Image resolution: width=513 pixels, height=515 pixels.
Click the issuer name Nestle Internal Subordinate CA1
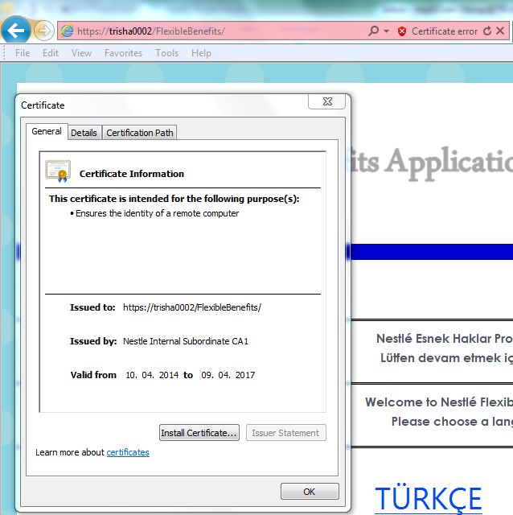(186, 341)
